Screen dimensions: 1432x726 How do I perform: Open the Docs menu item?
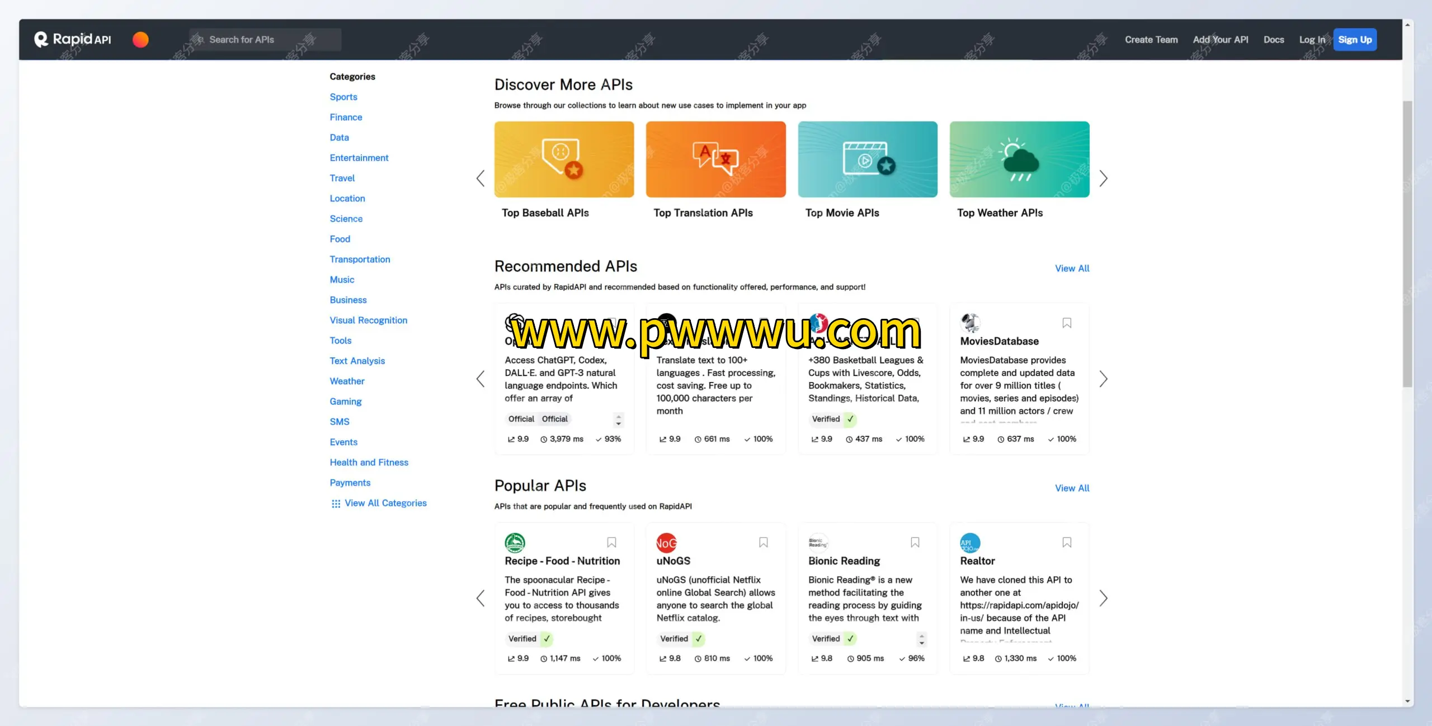point(1273,40)
